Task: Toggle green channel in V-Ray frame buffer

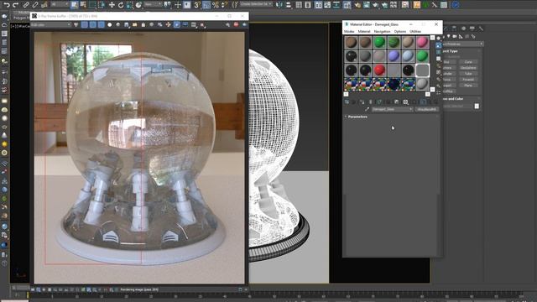Action: [x=93, y=24]
